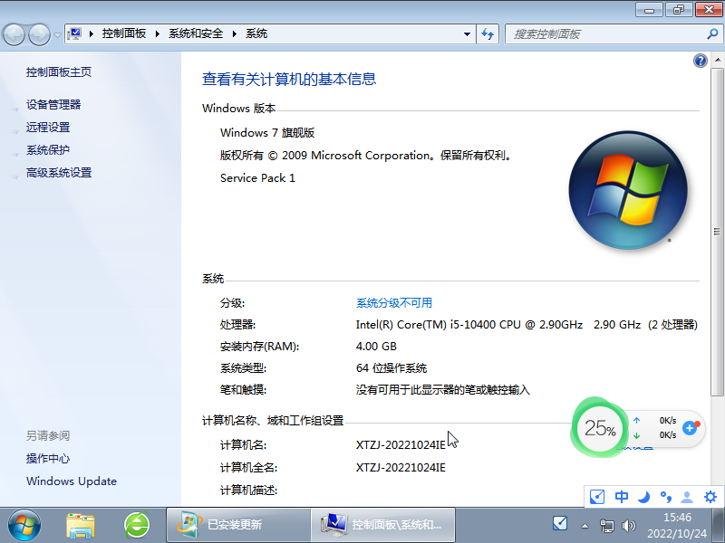
Task: Click the help question mark icon
Action: pos(700,61)
